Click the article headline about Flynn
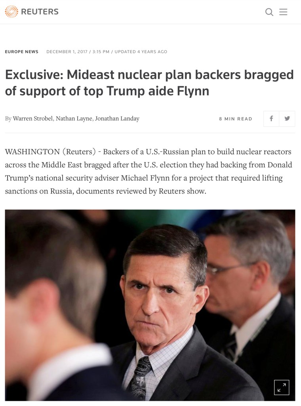This screenshot has width=301, height=406. [x=149, y=83]
